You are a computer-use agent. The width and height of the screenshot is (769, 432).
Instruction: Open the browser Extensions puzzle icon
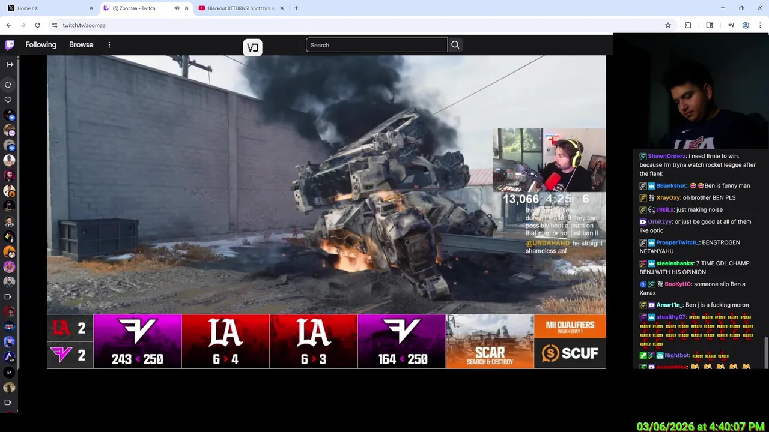point(688,25)
